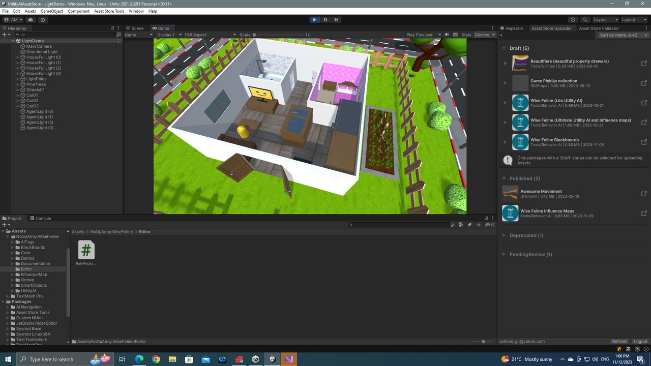Open the Gizmos dropdown arrow
The width and height of the screenshot is (651, 366).
[x=493, y=35]
